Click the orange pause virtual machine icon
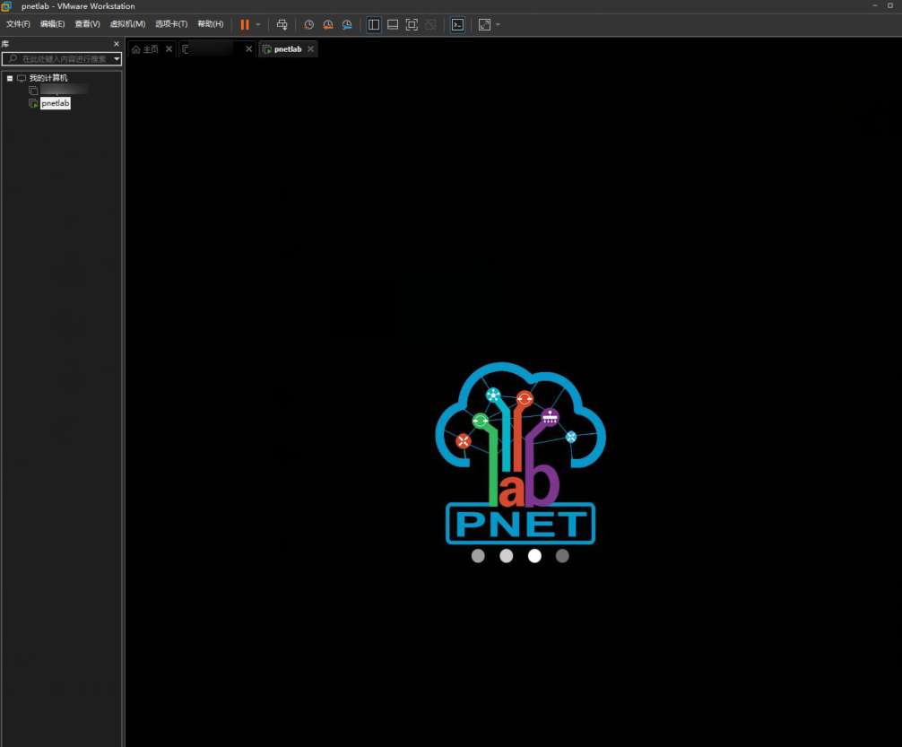902x747 pixels. point(244,24)
